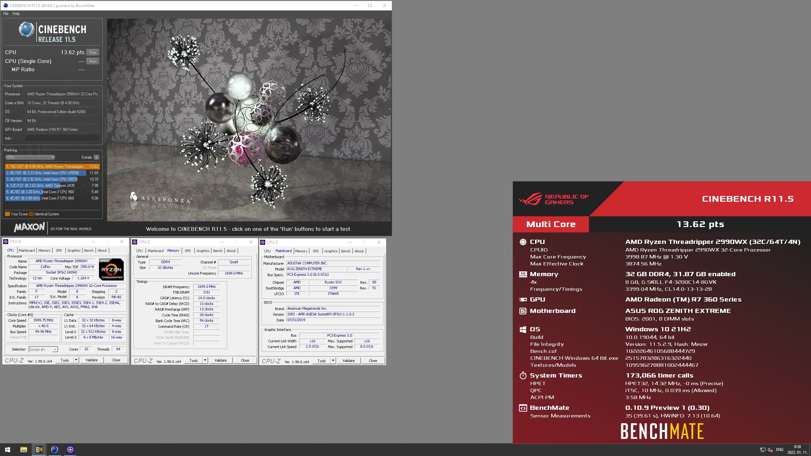
Task: Click Ranking Details arrow button
Action: coord(96,157)
